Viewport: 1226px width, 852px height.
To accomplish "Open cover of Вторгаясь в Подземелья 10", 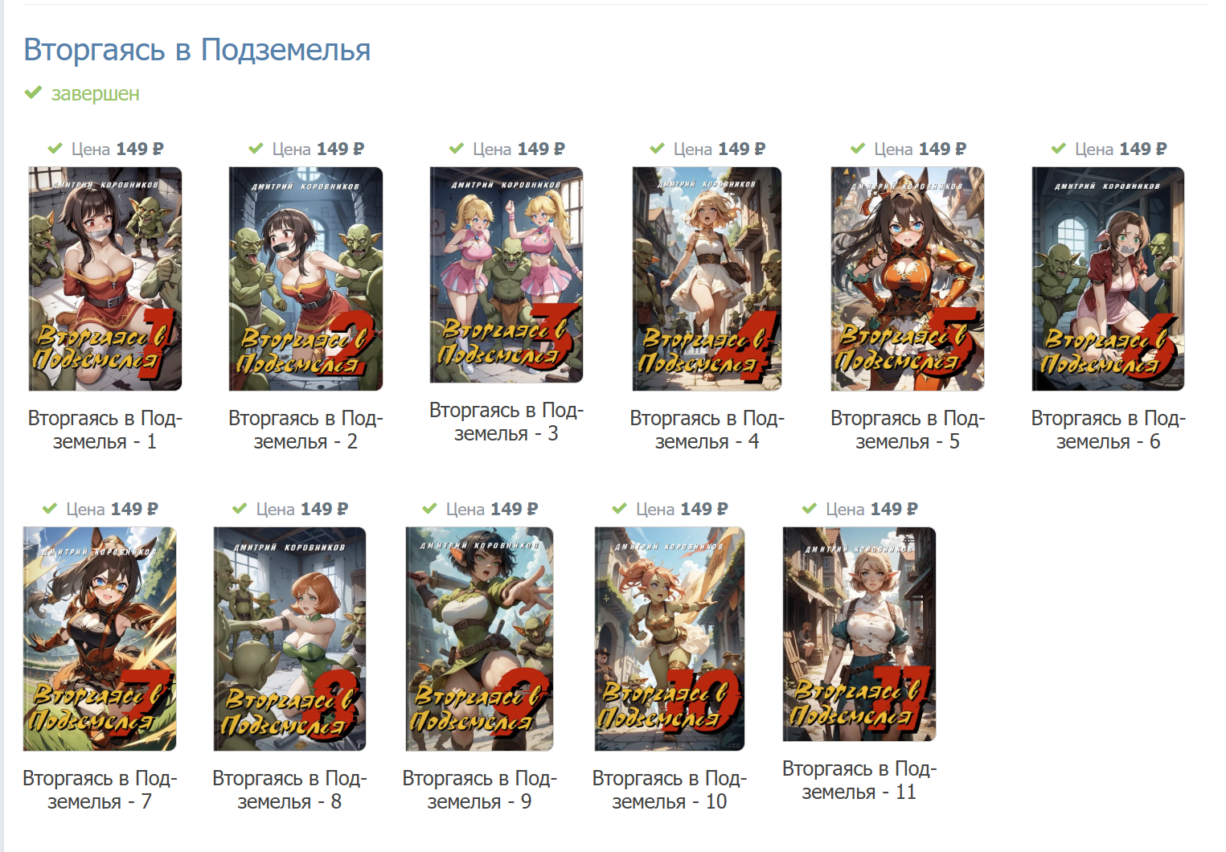I will pyautogui.click(x=670, y=639).
